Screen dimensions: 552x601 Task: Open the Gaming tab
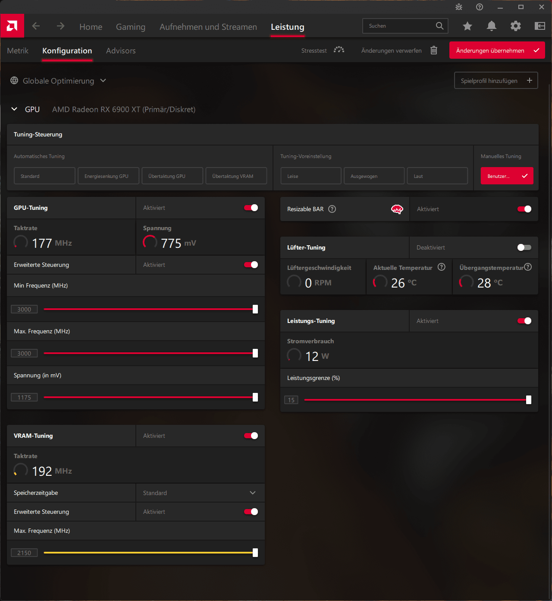131,27
